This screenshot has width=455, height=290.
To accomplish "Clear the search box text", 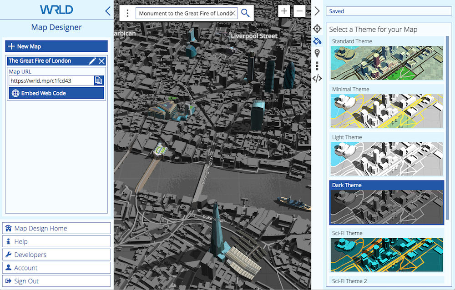I will pyautogui.click(x=233, y=13).
